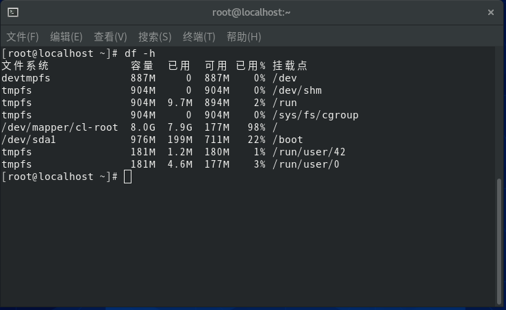Click the 容量 column header
The width and height of the screenshot is (506, 310).
pyautogui.click(x=142, y=66)
